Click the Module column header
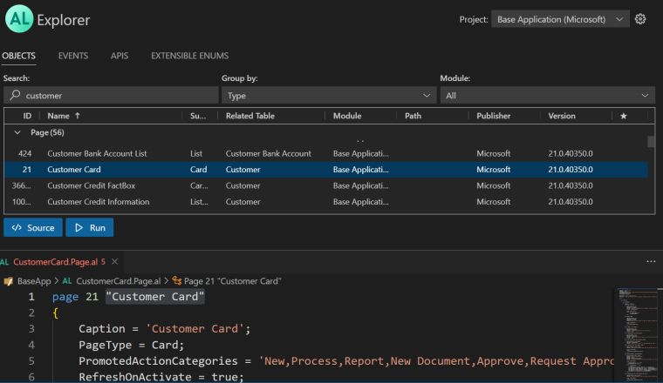 347,116
